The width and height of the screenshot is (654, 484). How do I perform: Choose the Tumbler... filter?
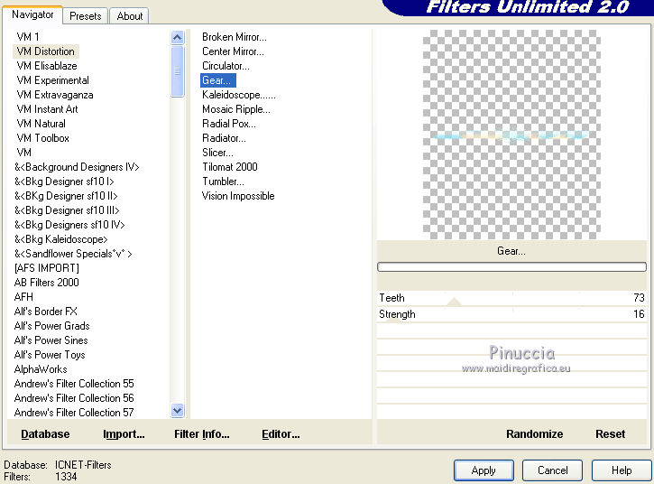(223, 181)
